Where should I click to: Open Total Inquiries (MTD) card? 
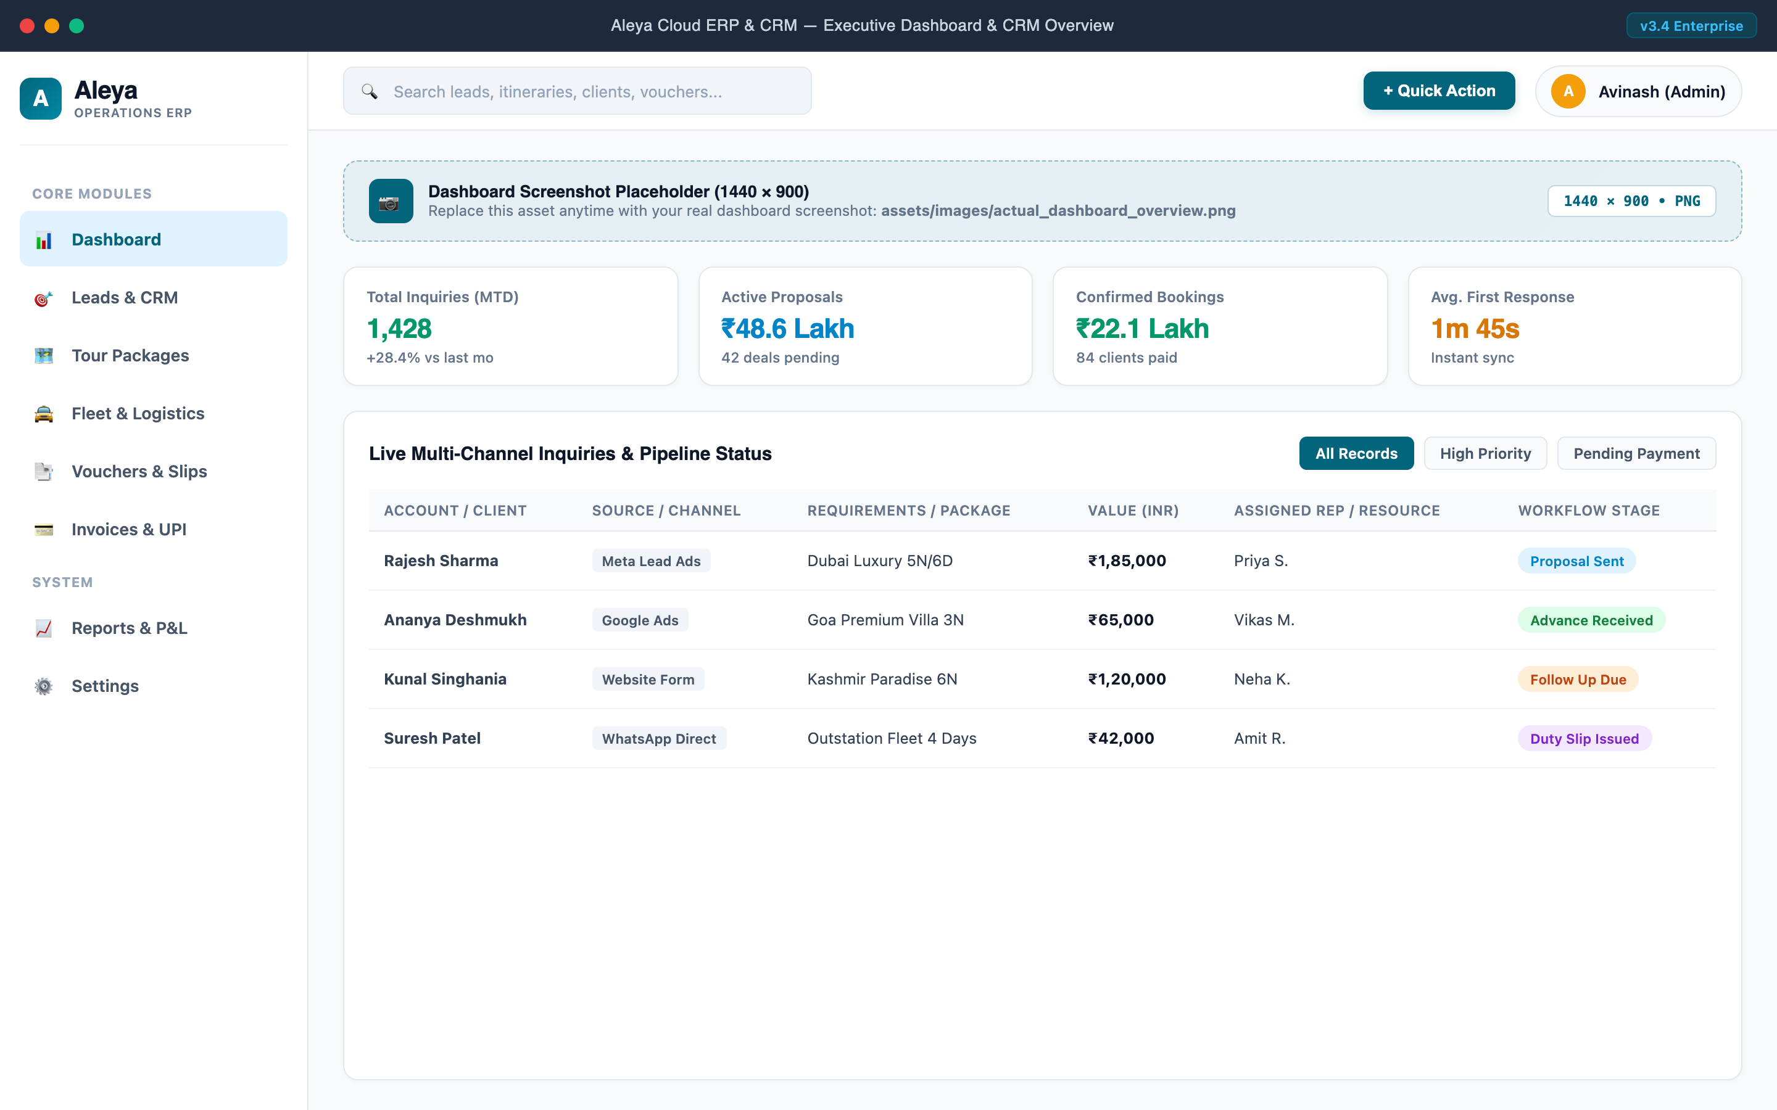pos(511,327)
